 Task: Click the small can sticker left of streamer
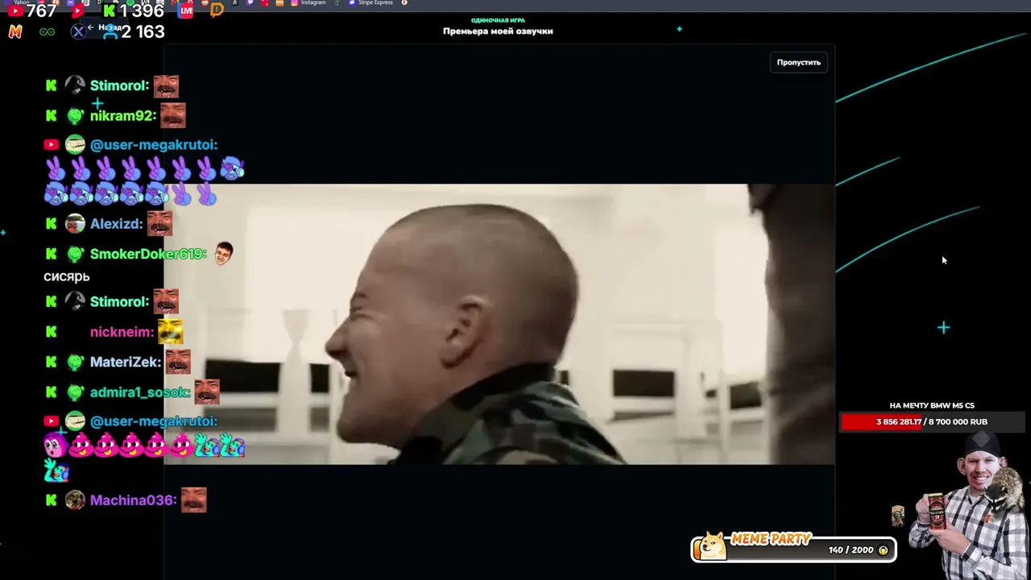click(898, 515)
